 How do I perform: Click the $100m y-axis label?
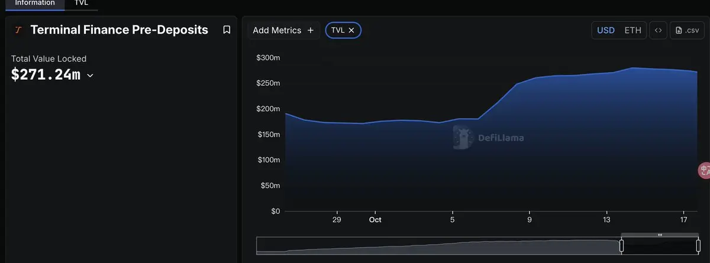click(x=268, y=160)
